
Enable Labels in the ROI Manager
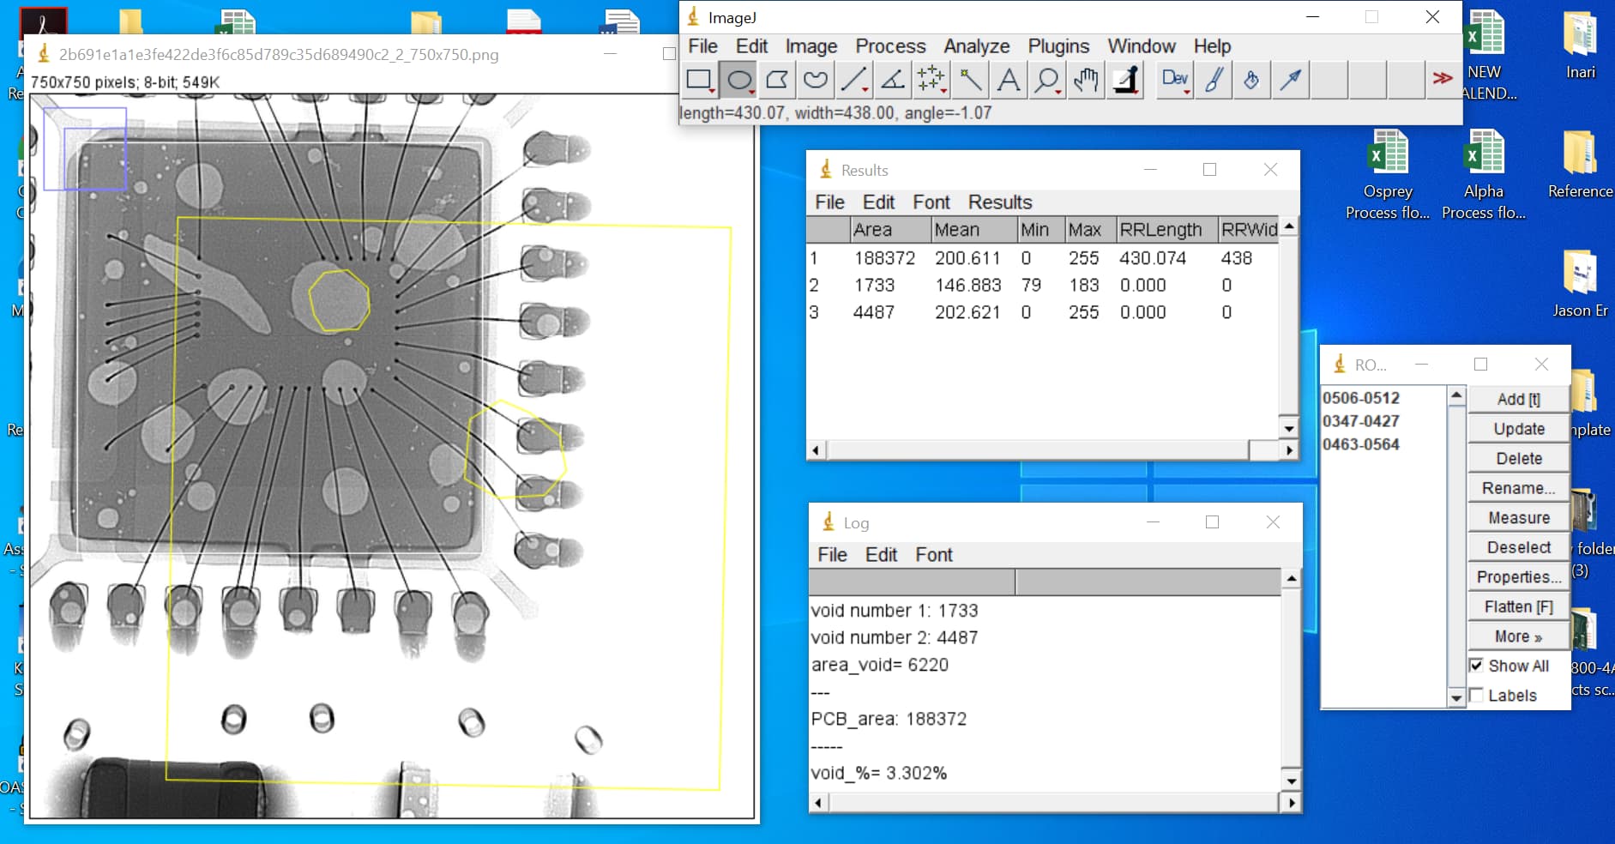[1477, 695]
